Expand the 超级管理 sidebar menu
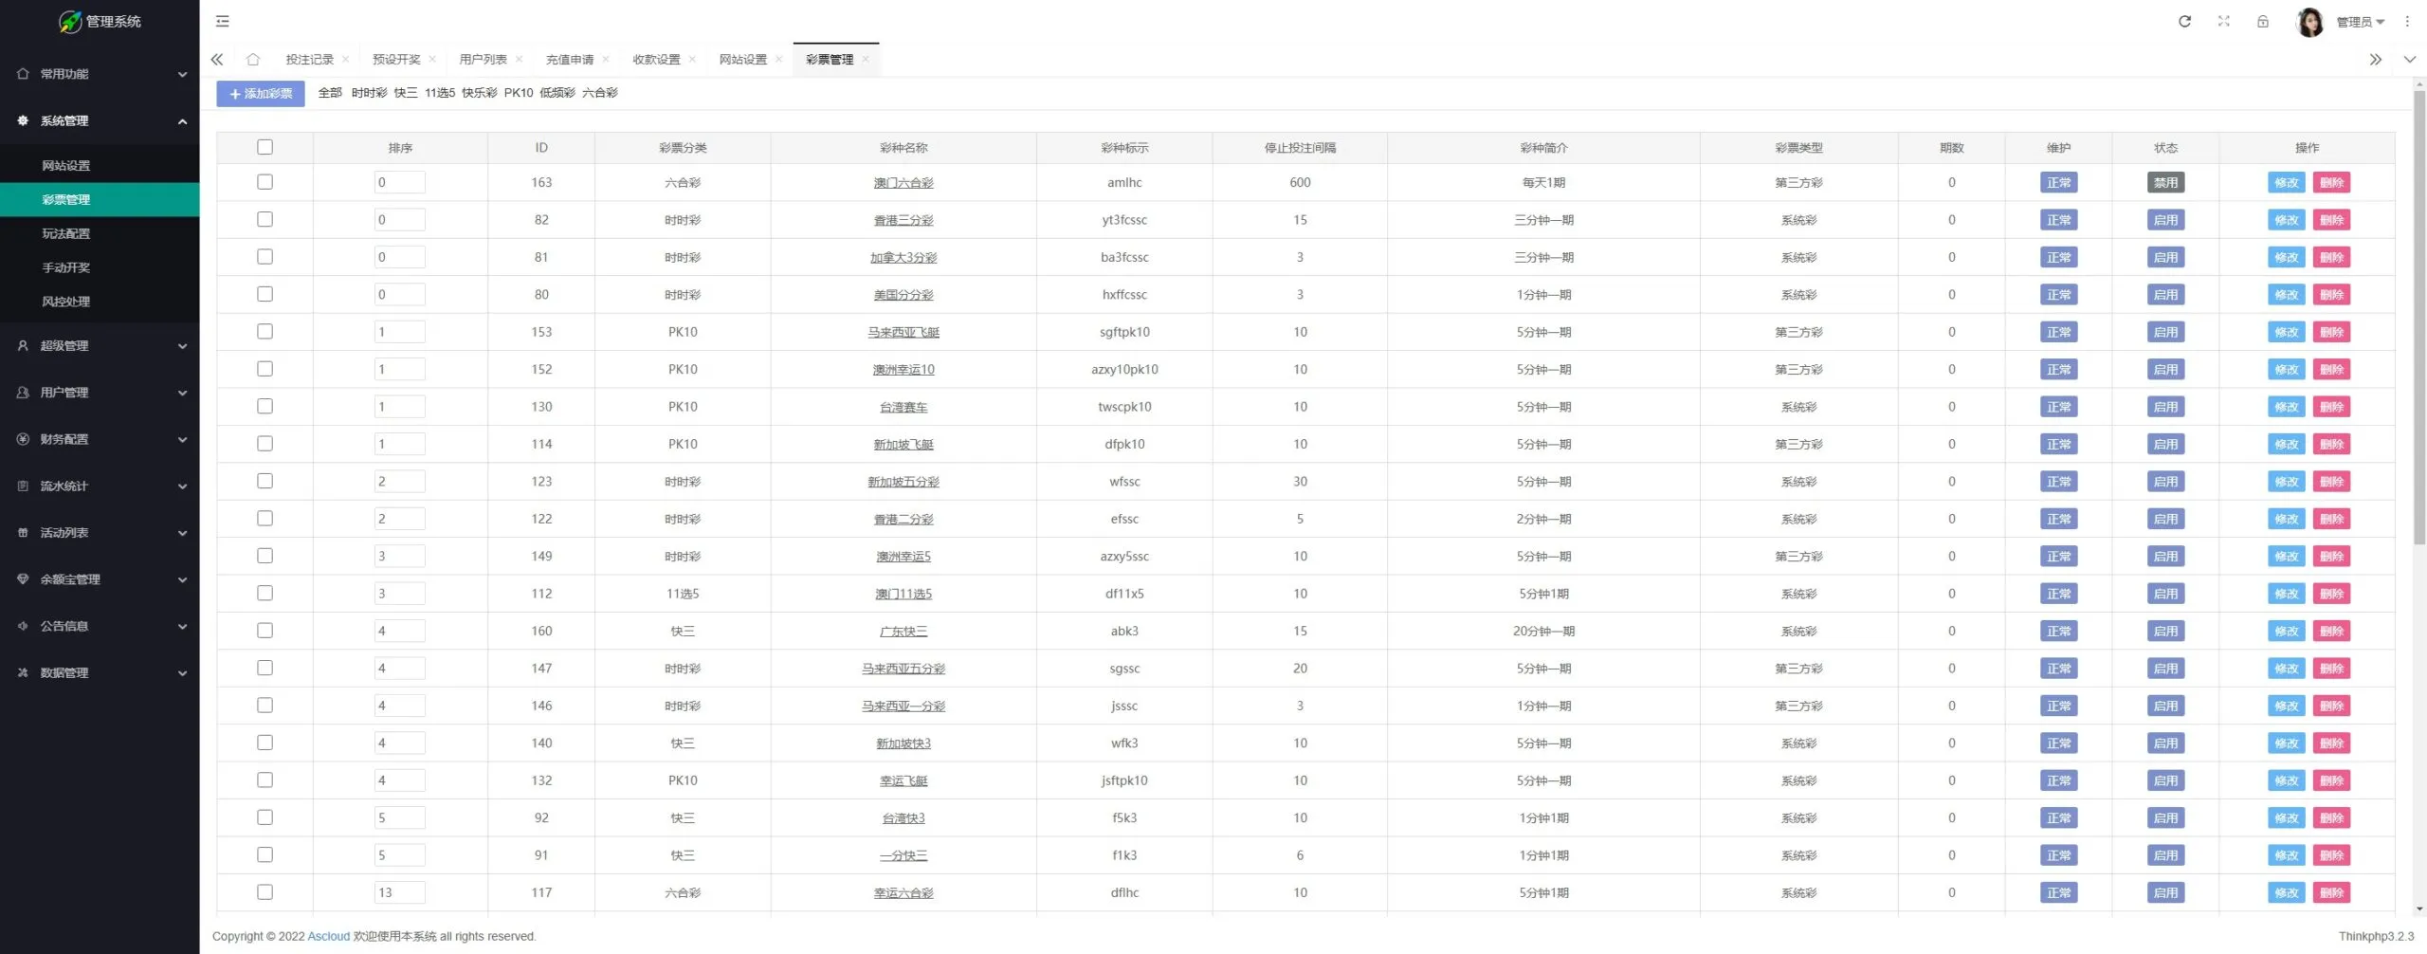Image resolution: width=2427 pixels, height=954 pixels. point(100,346)
